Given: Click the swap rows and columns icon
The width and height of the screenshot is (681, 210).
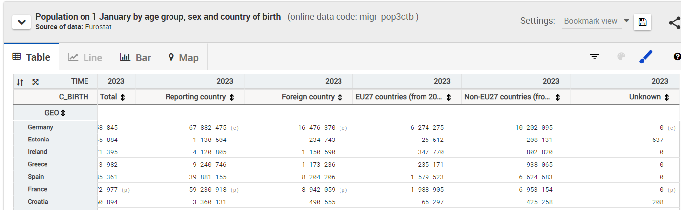Looking at the screenshot, I should [20, 82].
